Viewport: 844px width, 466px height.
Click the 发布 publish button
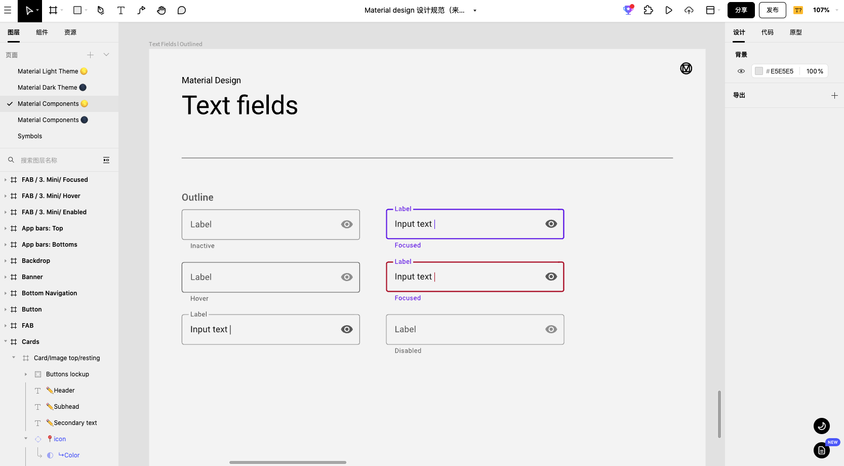pos(773,10)
